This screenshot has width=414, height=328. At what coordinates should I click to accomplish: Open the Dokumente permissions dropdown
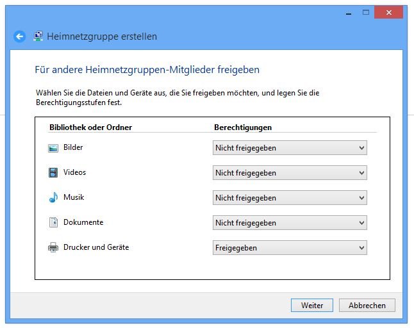(x=290, y=223)
